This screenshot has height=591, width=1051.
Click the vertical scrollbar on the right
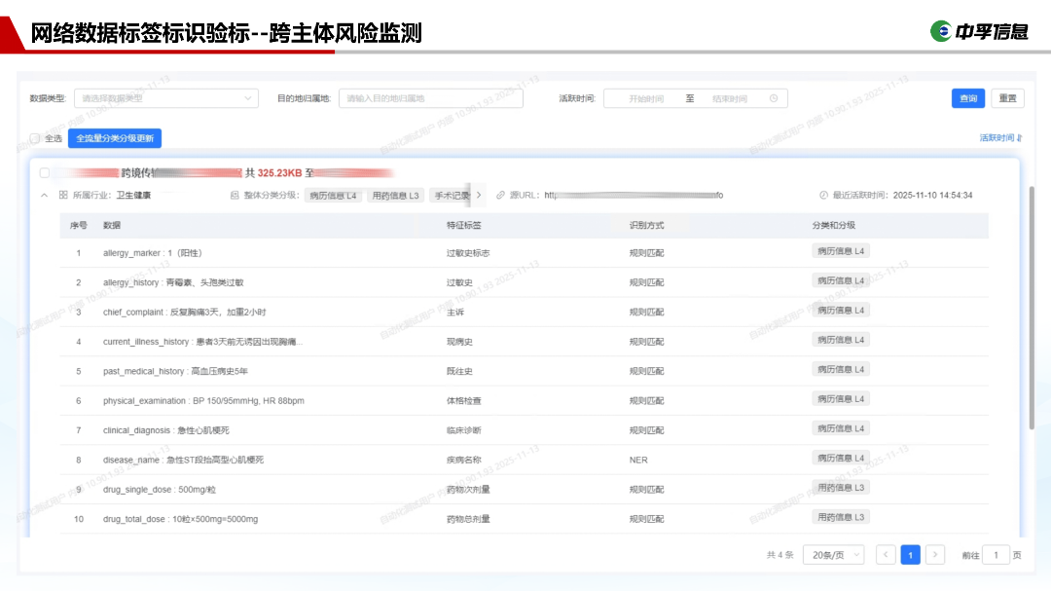(1032, 302)
